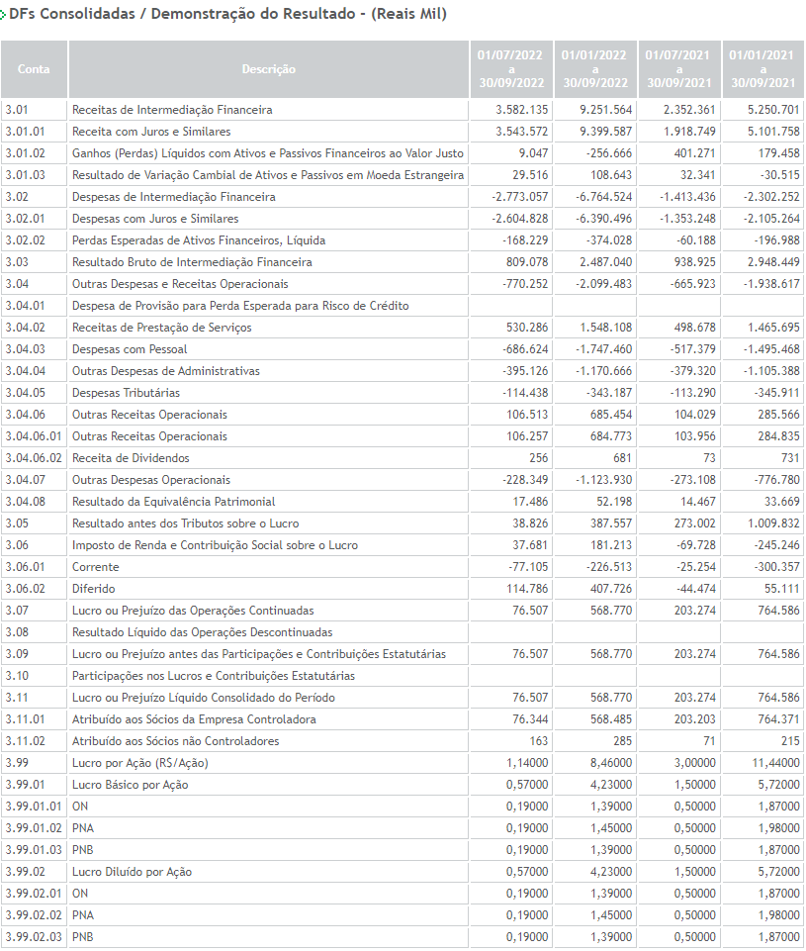
Task: Select 'Receitas de Intermediação Financeira' row description
Action: pos(172,110)
